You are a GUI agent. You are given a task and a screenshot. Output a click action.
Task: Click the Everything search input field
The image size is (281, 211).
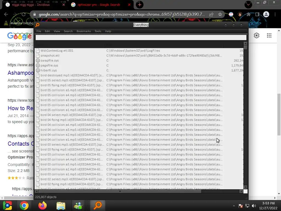click(x=141, y=37)
